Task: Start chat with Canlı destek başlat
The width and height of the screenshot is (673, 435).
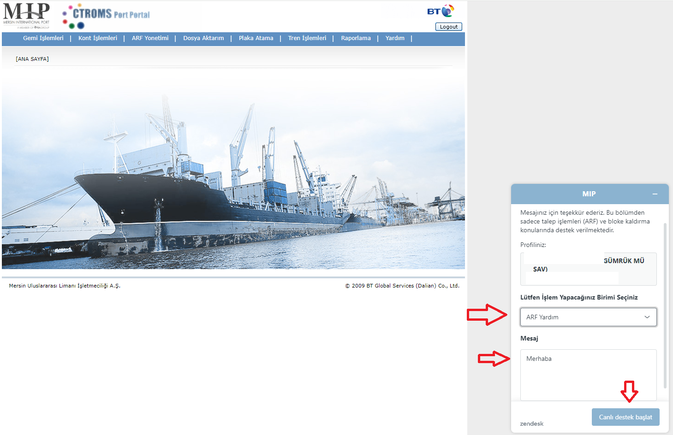Action: tap(625, 417)
